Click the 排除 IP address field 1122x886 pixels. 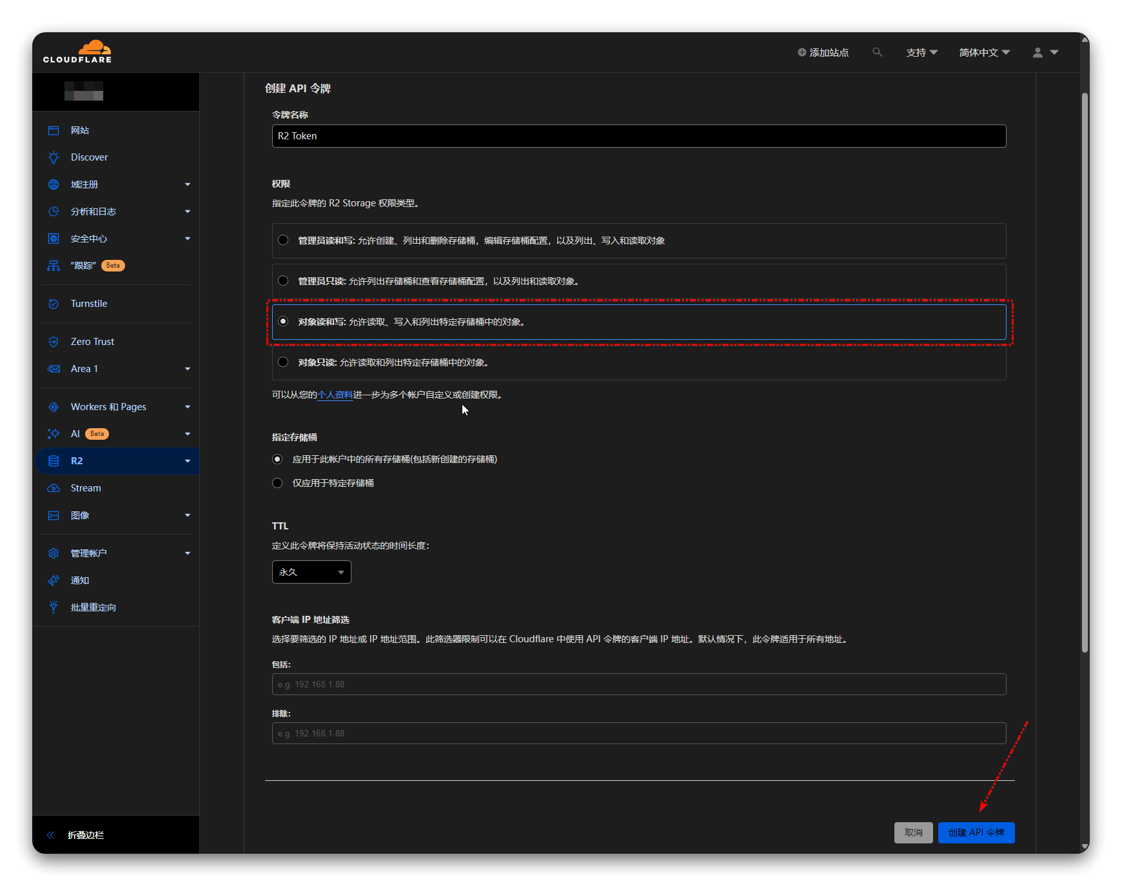coord(639,733)
